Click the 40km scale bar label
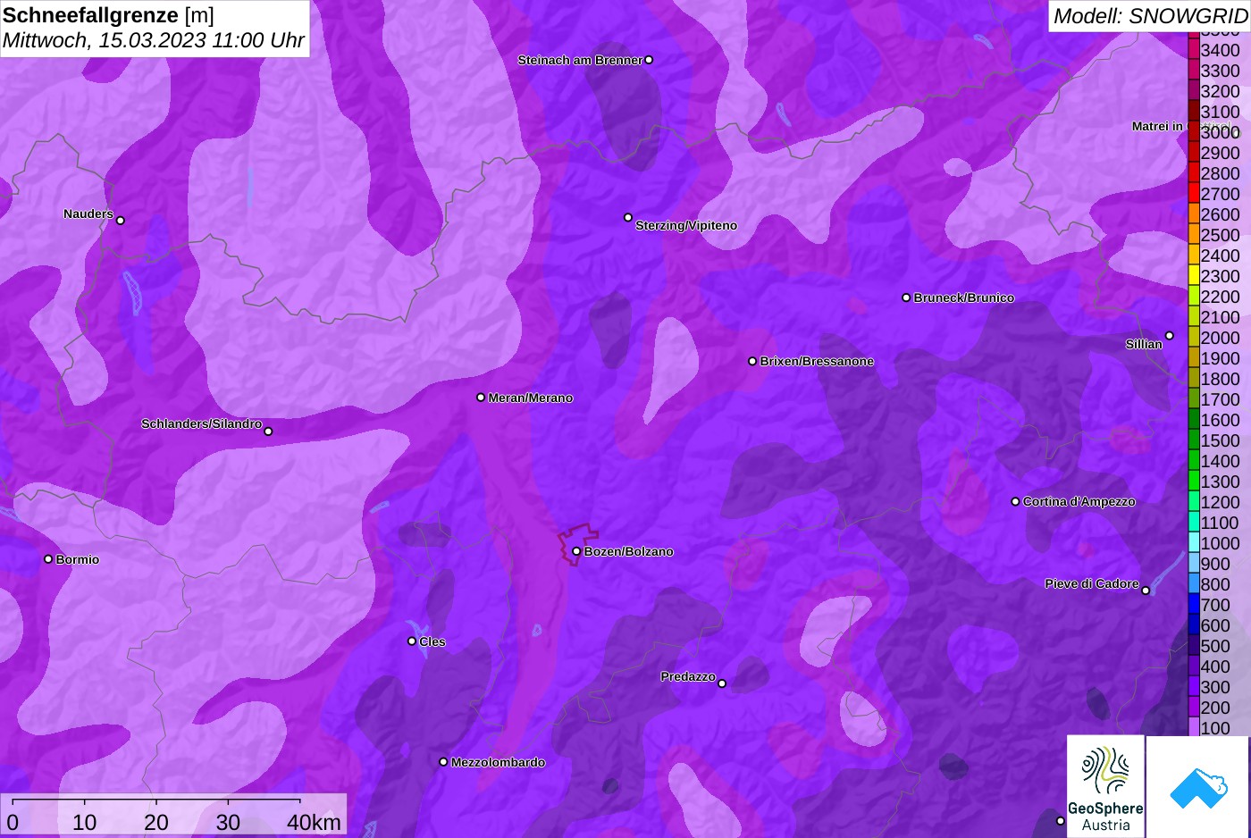 pos(314,822)
